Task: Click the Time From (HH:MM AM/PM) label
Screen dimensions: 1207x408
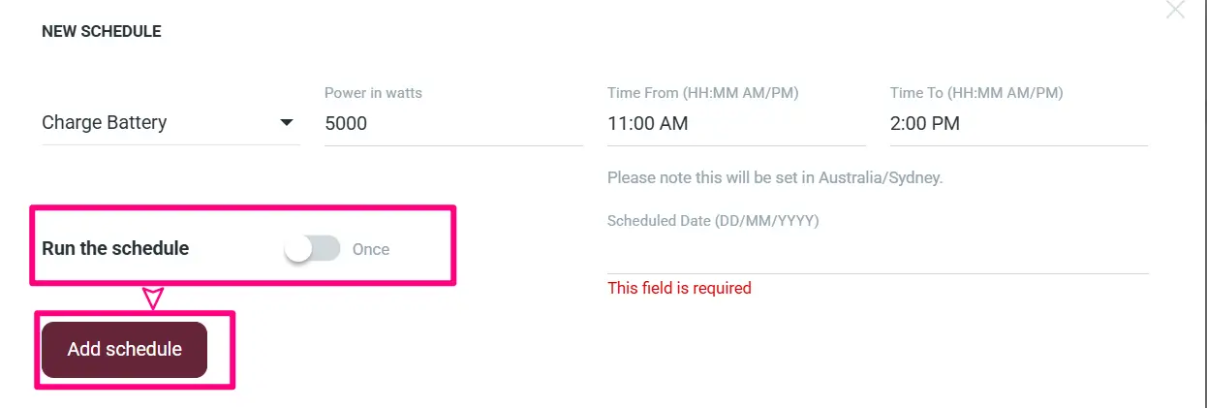Action: tap(702, 93)
